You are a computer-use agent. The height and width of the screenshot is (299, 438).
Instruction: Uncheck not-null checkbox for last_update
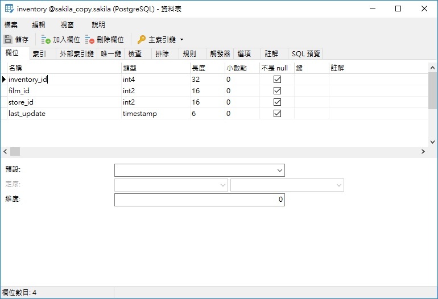point(277,114)
